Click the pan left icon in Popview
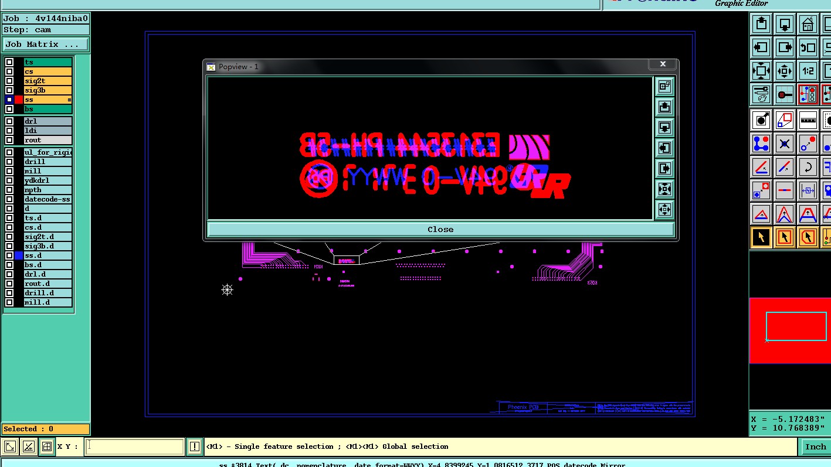831x467 pixels. pos(664,148)
